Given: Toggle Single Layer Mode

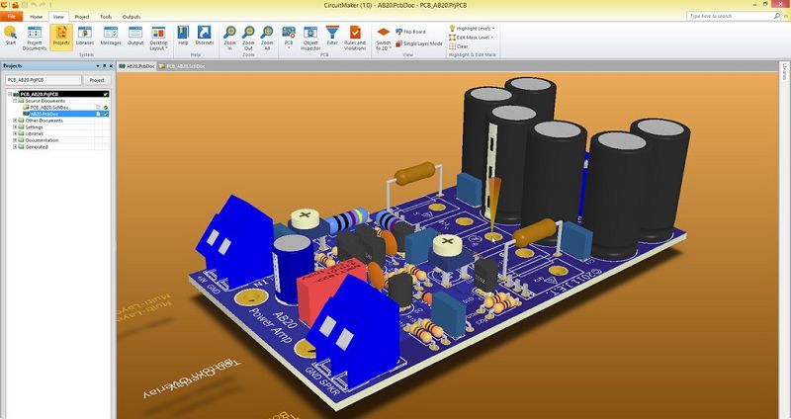Looking at the screenshot, I should (419, 43).
